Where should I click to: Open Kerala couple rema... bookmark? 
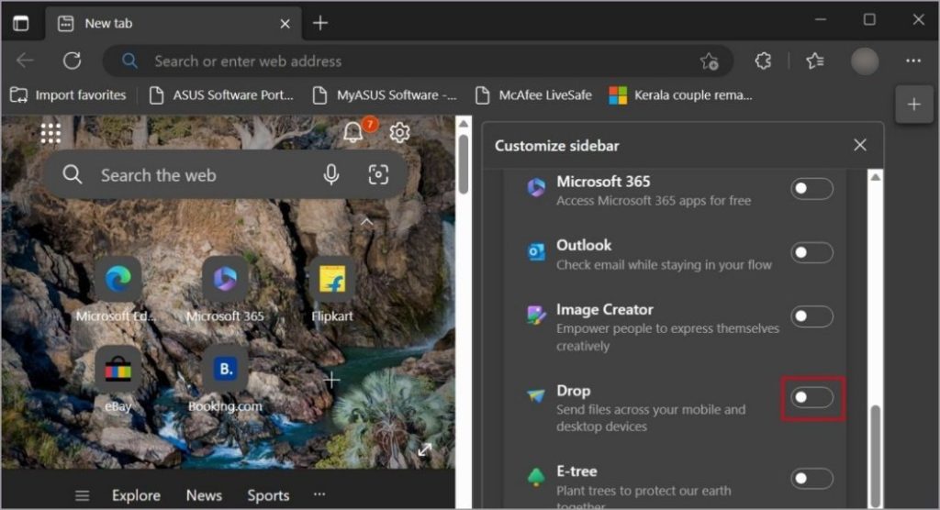[x=680, y=94]
